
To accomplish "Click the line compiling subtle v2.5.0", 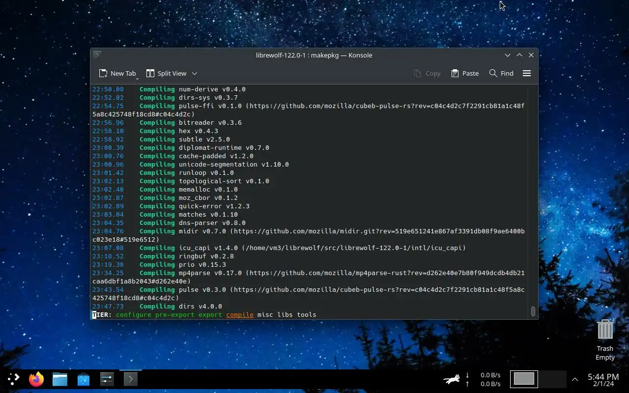I will point(161,139).
